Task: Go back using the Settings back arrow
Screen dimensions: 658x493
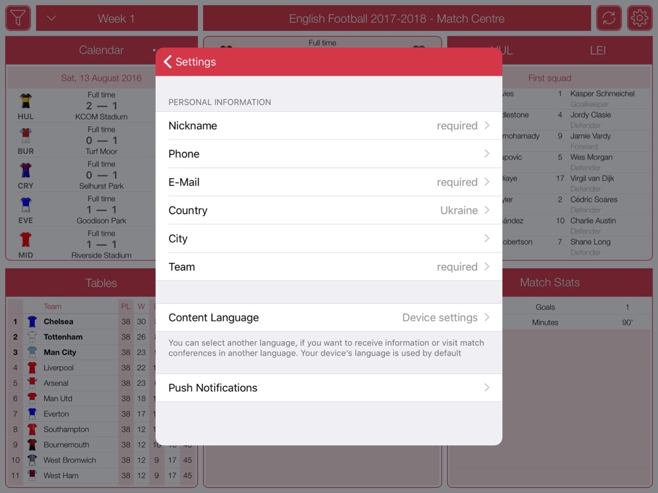Action: pos(168,62)
